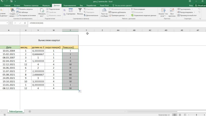Expand the Группировать dropdown arrow

click(192, 9)
